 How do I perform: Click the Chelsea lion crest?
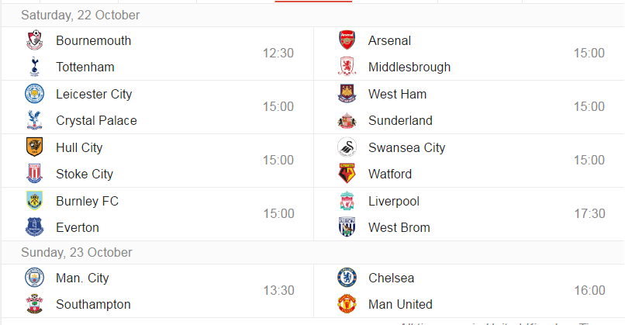[x=347, y=278]
